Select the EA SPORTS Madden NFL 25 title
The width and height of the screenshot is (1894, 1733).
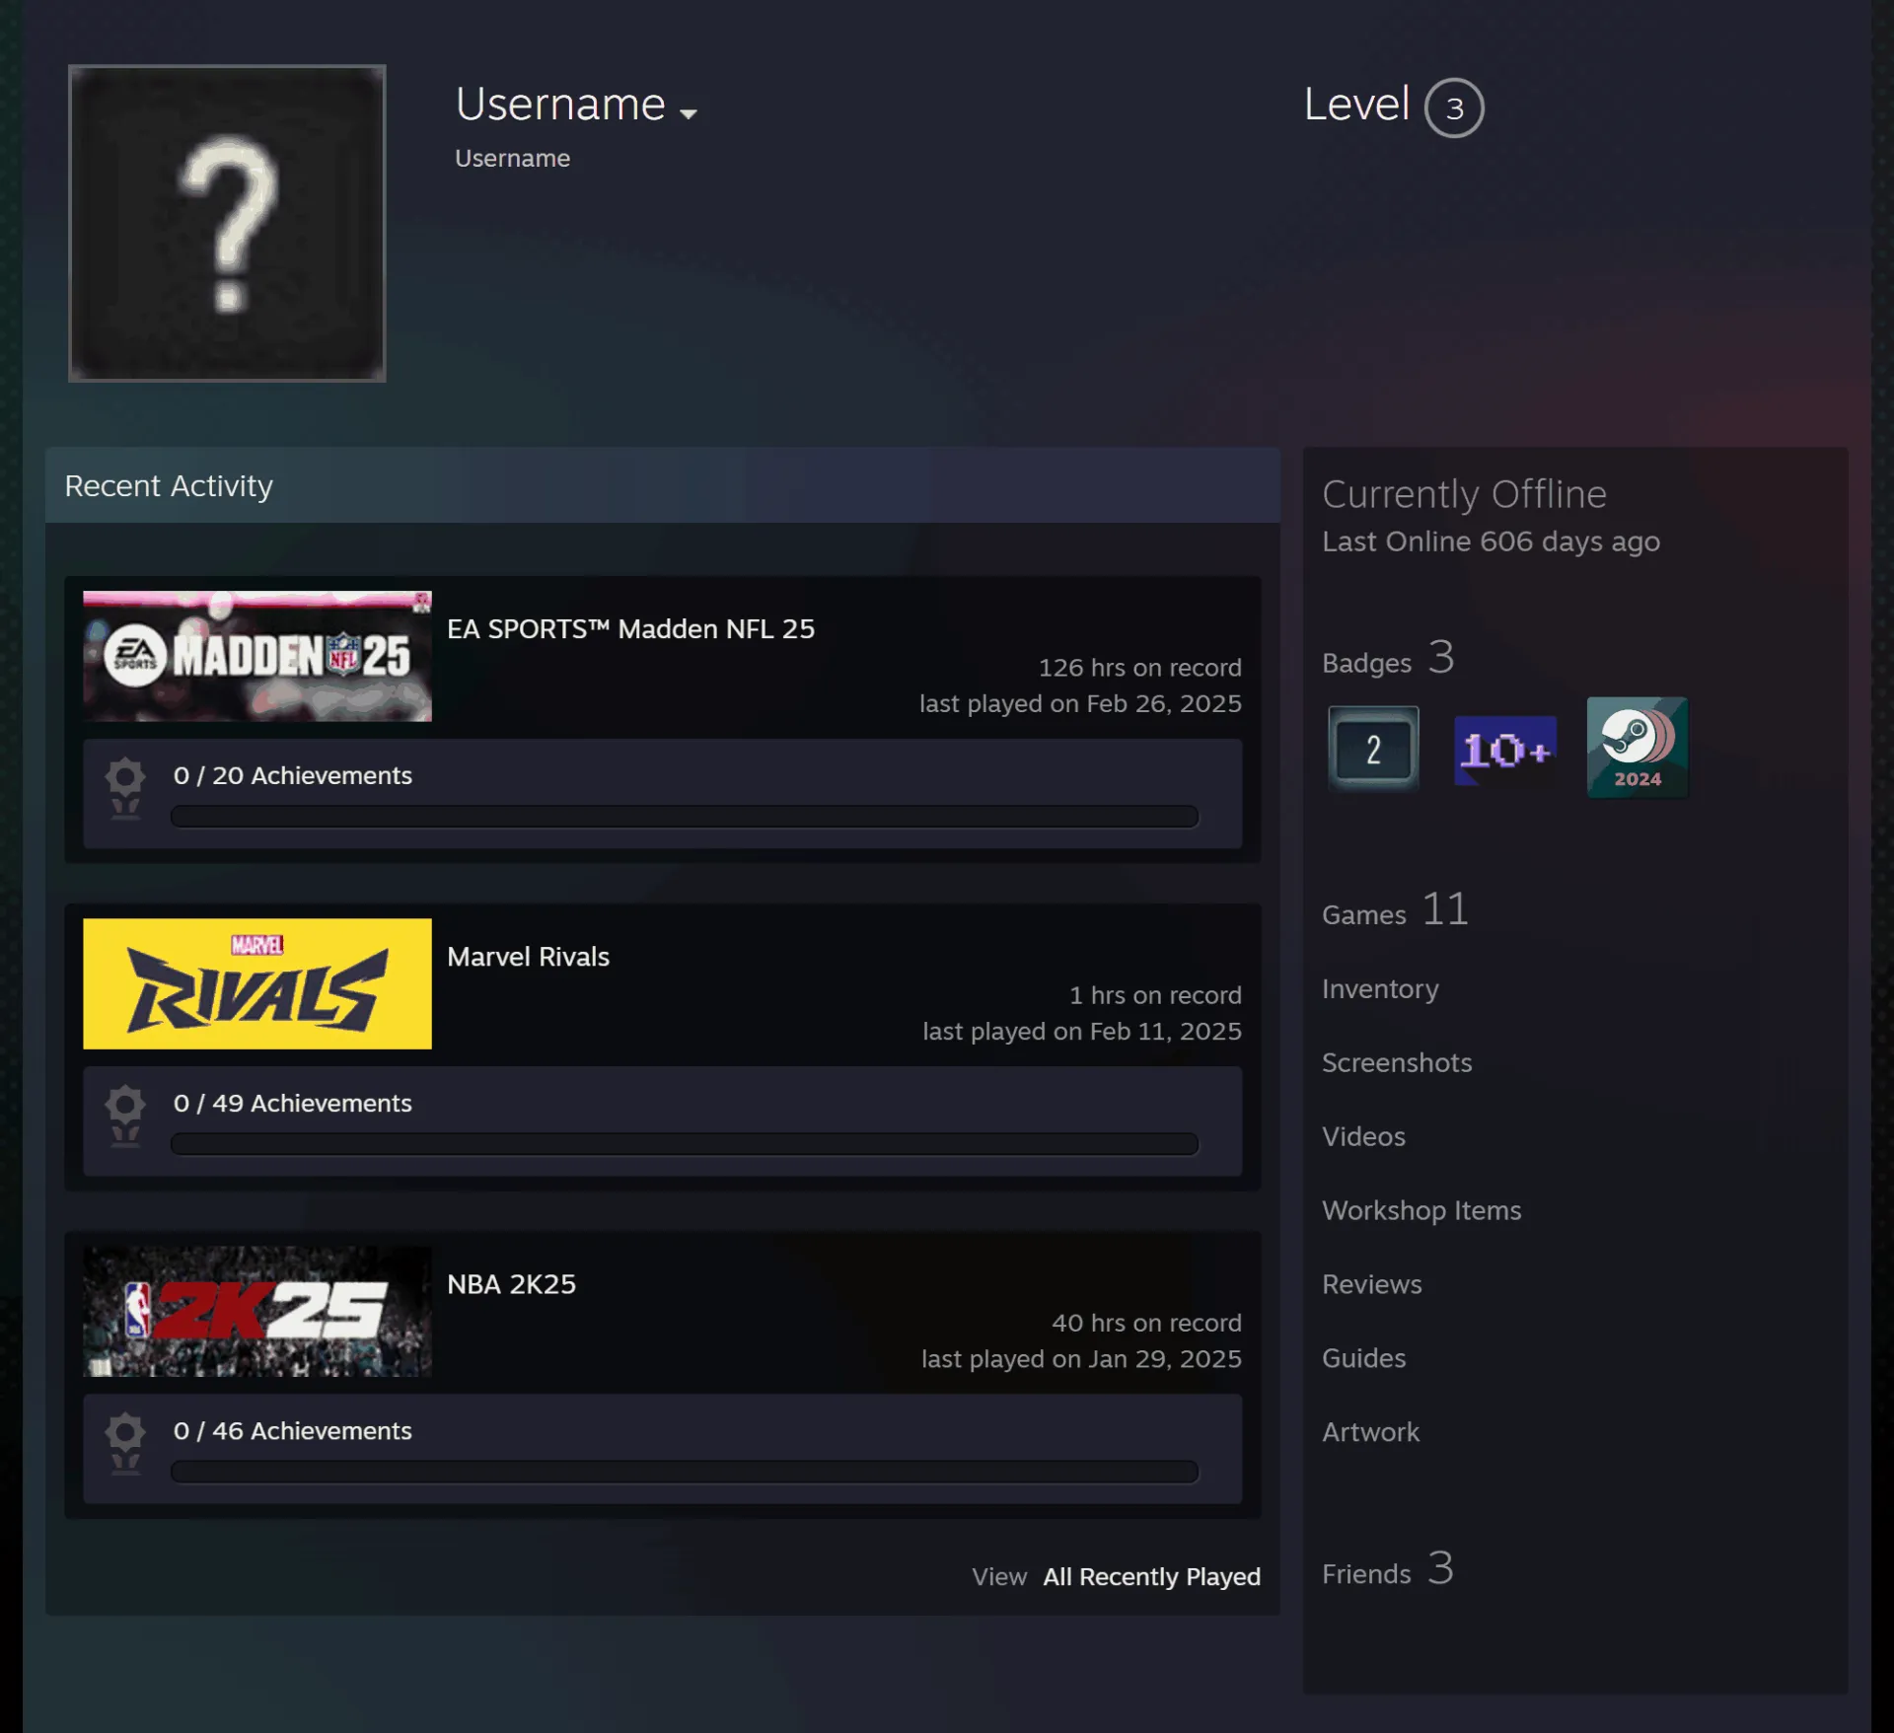click(631, 628)
